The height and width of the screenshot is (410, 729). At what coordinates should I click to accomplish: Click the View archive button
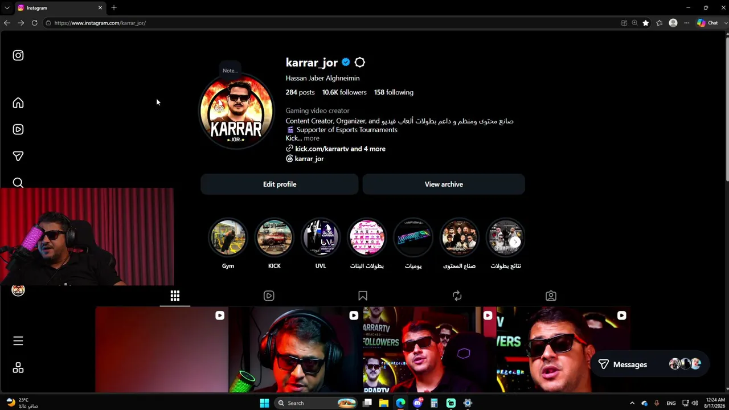[x=444, y=184]
